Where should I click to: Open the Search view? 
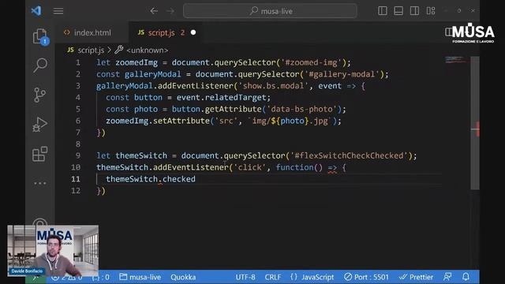(x=40, y=65)
